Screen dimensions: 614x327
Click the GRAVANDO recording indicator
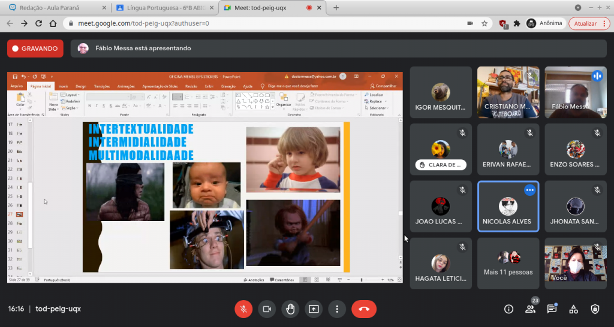pos(35,49)
